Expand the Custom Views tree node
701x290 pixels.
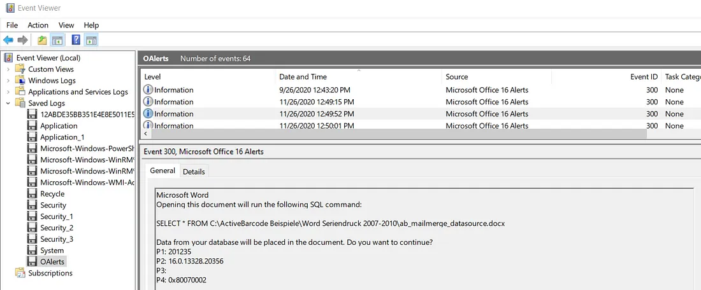click(8, 69)
